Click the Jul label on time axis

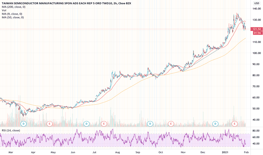pyautogui.click(x=94, y=152)
